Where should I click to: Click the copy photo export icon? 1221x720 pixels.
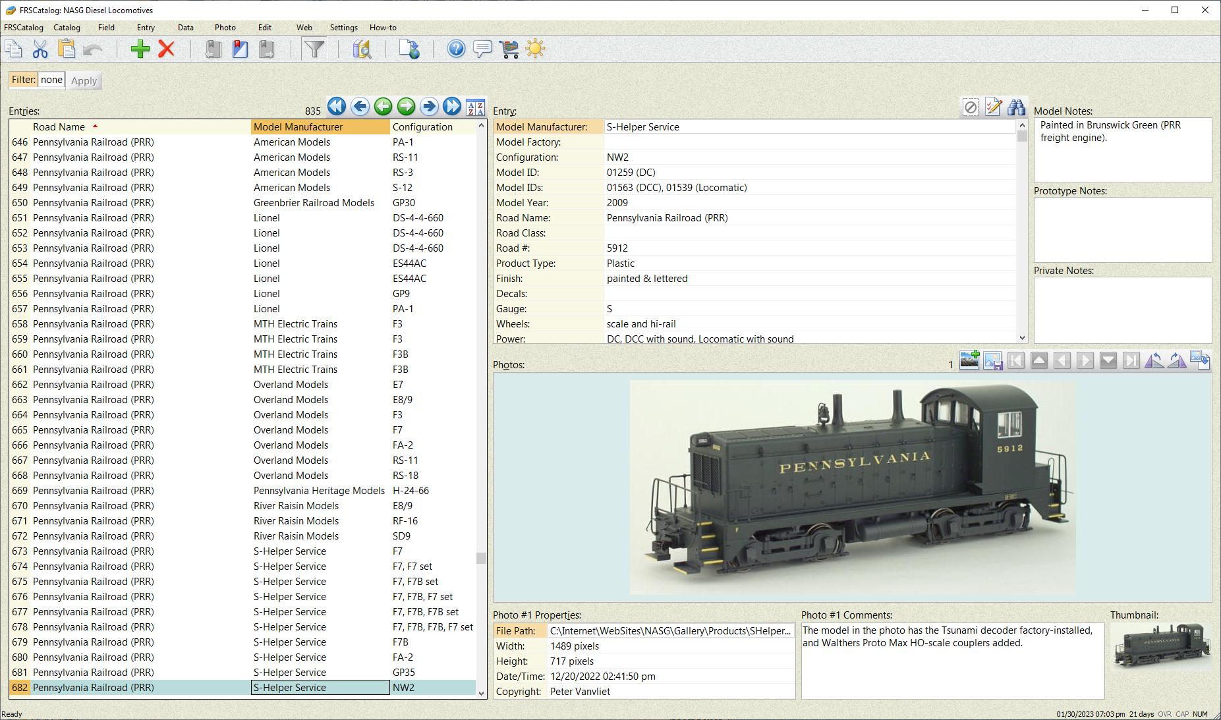point(1201,360)
